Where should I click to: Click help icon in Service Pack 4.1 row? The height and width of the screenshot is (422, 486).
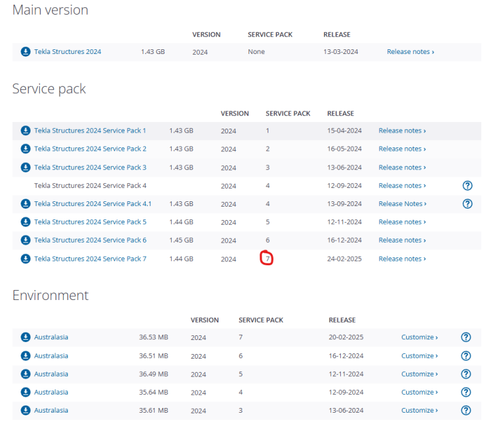click(x=467, y=204)
